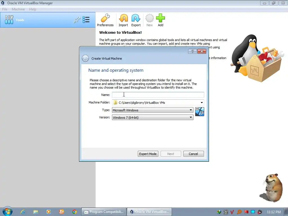Click the dialog help question mark button

pyautogui.click(x=192, y=51)
